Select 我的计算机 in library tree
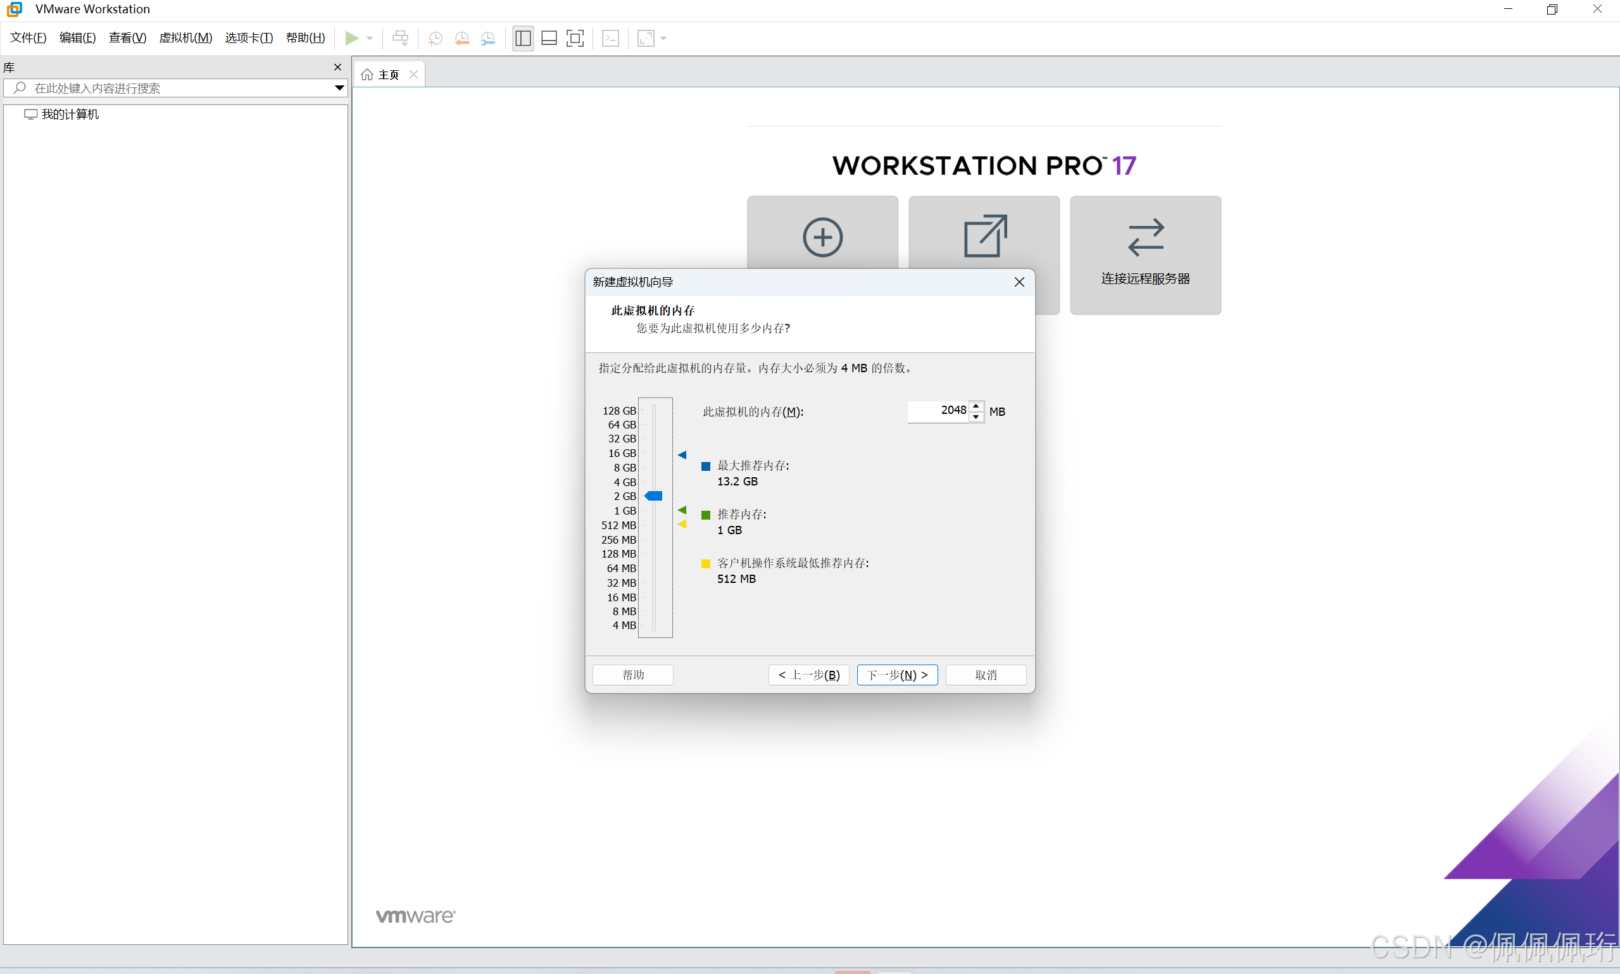 coord(70,114)
